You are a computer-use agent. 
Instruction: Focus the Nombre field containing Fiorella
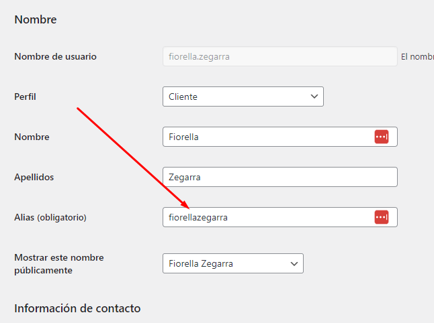pyautogui.click(x=262, y=137)
